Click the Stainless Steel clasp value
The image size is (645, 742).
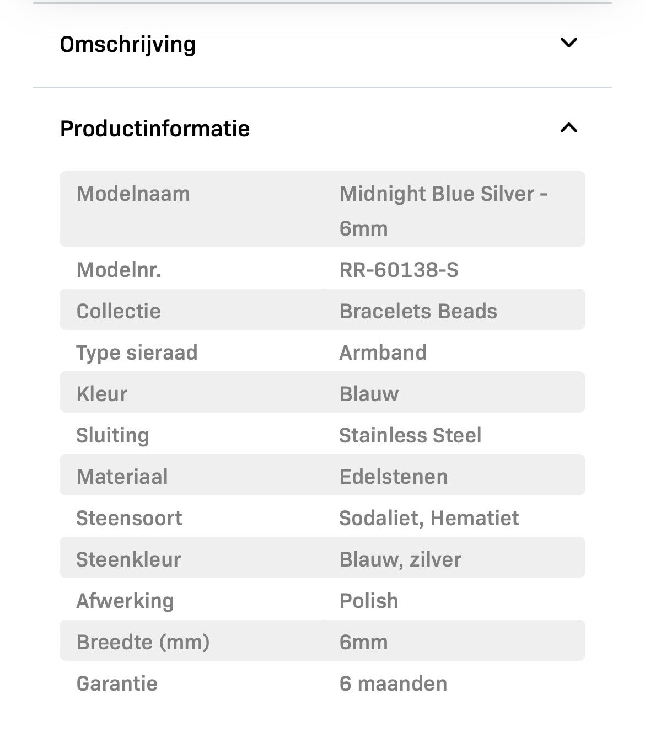point(410,435)
